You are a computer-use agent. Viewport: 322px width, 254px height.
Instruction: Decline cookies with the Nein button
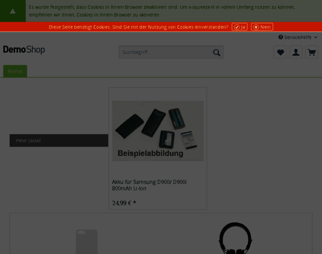click(x=262, y=27)
